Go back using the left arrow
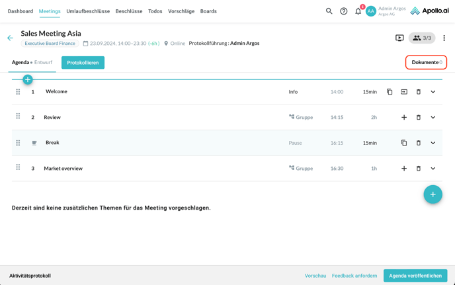 (10, 38)
